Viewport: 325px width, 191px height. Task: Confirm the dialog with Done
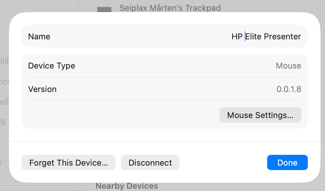(287, 163)
